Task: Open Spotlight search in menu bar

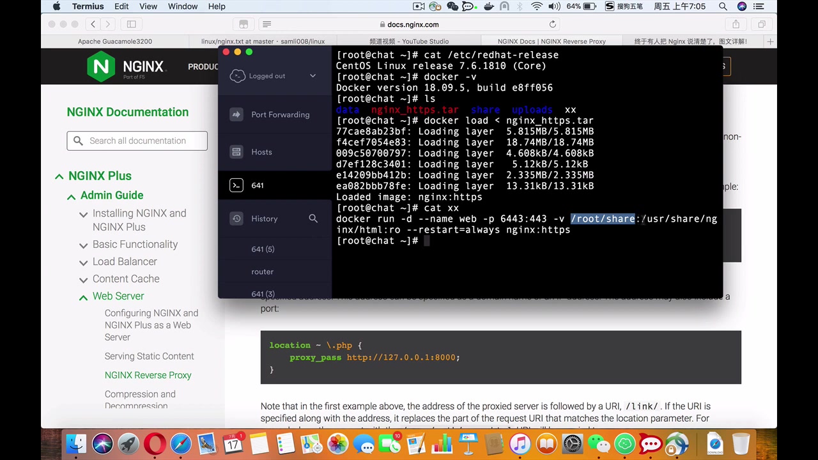Action: (723, 6)
